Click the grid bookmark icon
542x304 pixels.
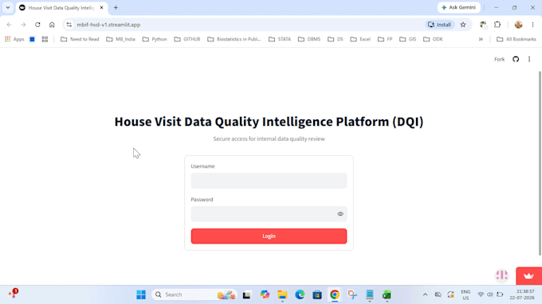coord(45,39)
